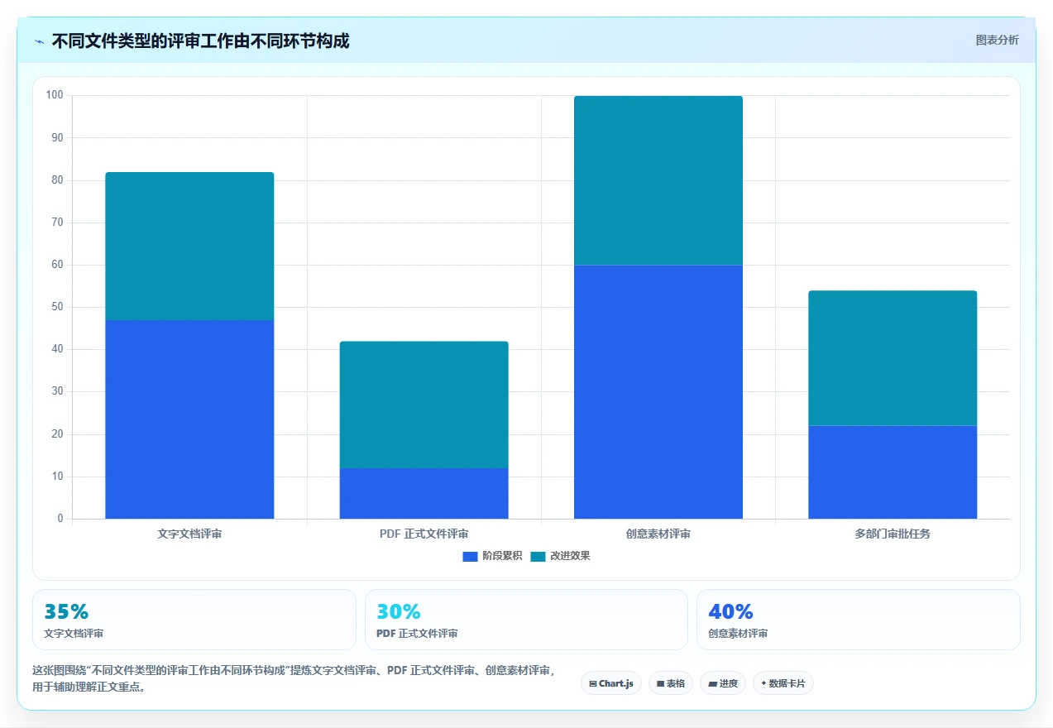The height and width of the screenshot is (728, 1053).
Task: Toggle the 改进效果 legend entry
Action: click(x=560, y=556)
